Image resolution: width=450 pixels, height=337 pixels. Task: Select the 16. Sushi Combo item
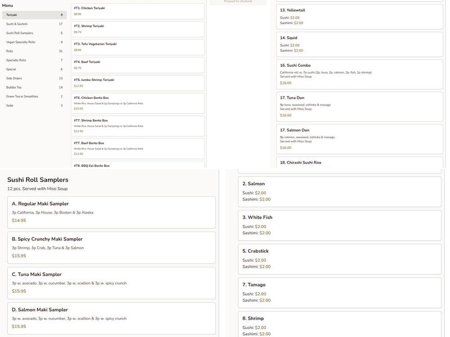click(x=359, y=74)
